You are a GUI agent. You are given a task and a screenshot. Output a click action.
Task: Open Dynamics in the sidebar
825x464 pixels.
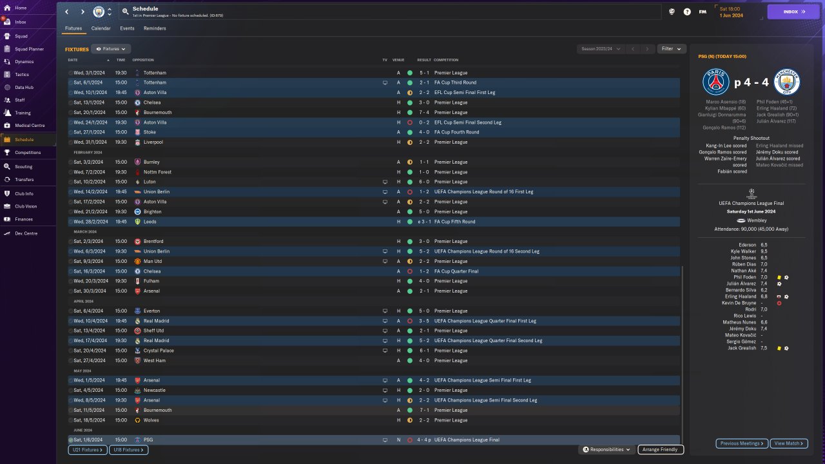tap(24, 62)
